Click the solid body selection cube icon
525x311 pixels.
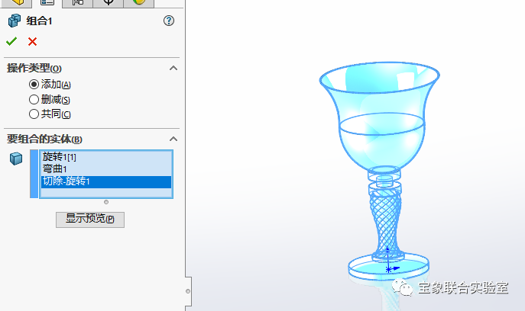click(16, 159)
